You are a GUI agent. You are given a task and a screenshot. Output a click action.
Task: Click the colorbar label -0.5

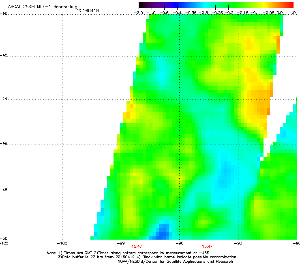(164, 13)
